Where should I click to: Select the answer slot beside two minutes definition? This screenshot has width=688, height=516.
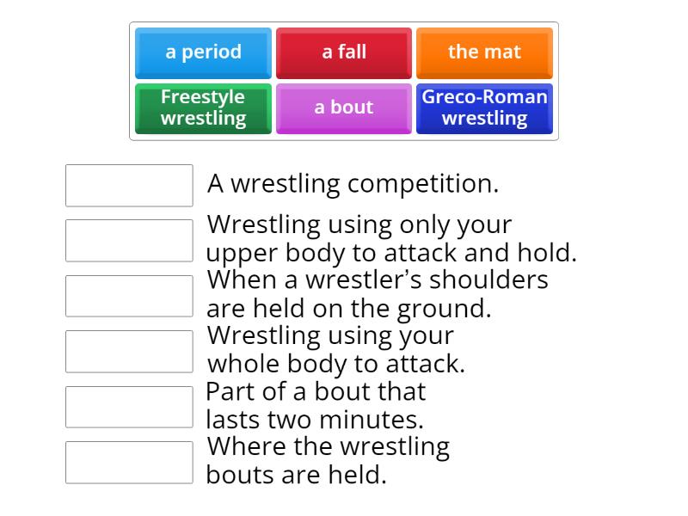point(128,407)
